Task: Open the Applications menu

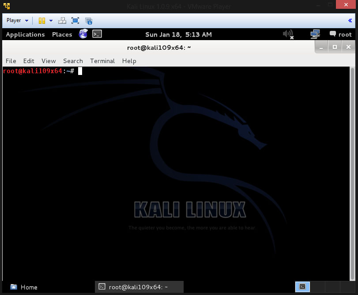Action: click(x=25, y=34)
